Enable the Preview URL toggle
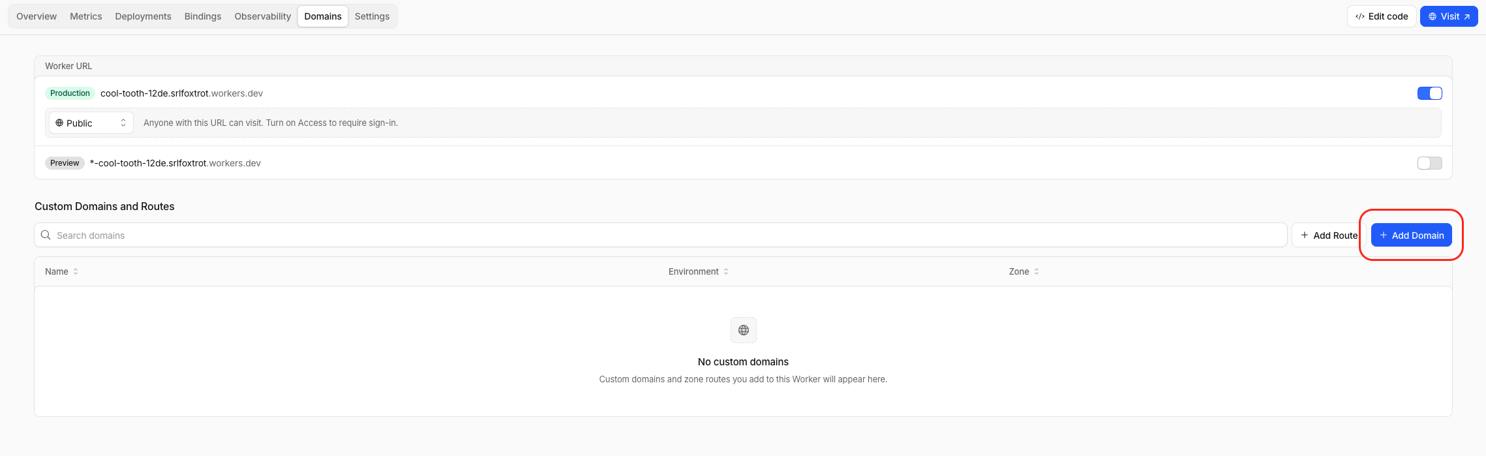Viewport: 1486px width, 456px height. click(1430, 163)
